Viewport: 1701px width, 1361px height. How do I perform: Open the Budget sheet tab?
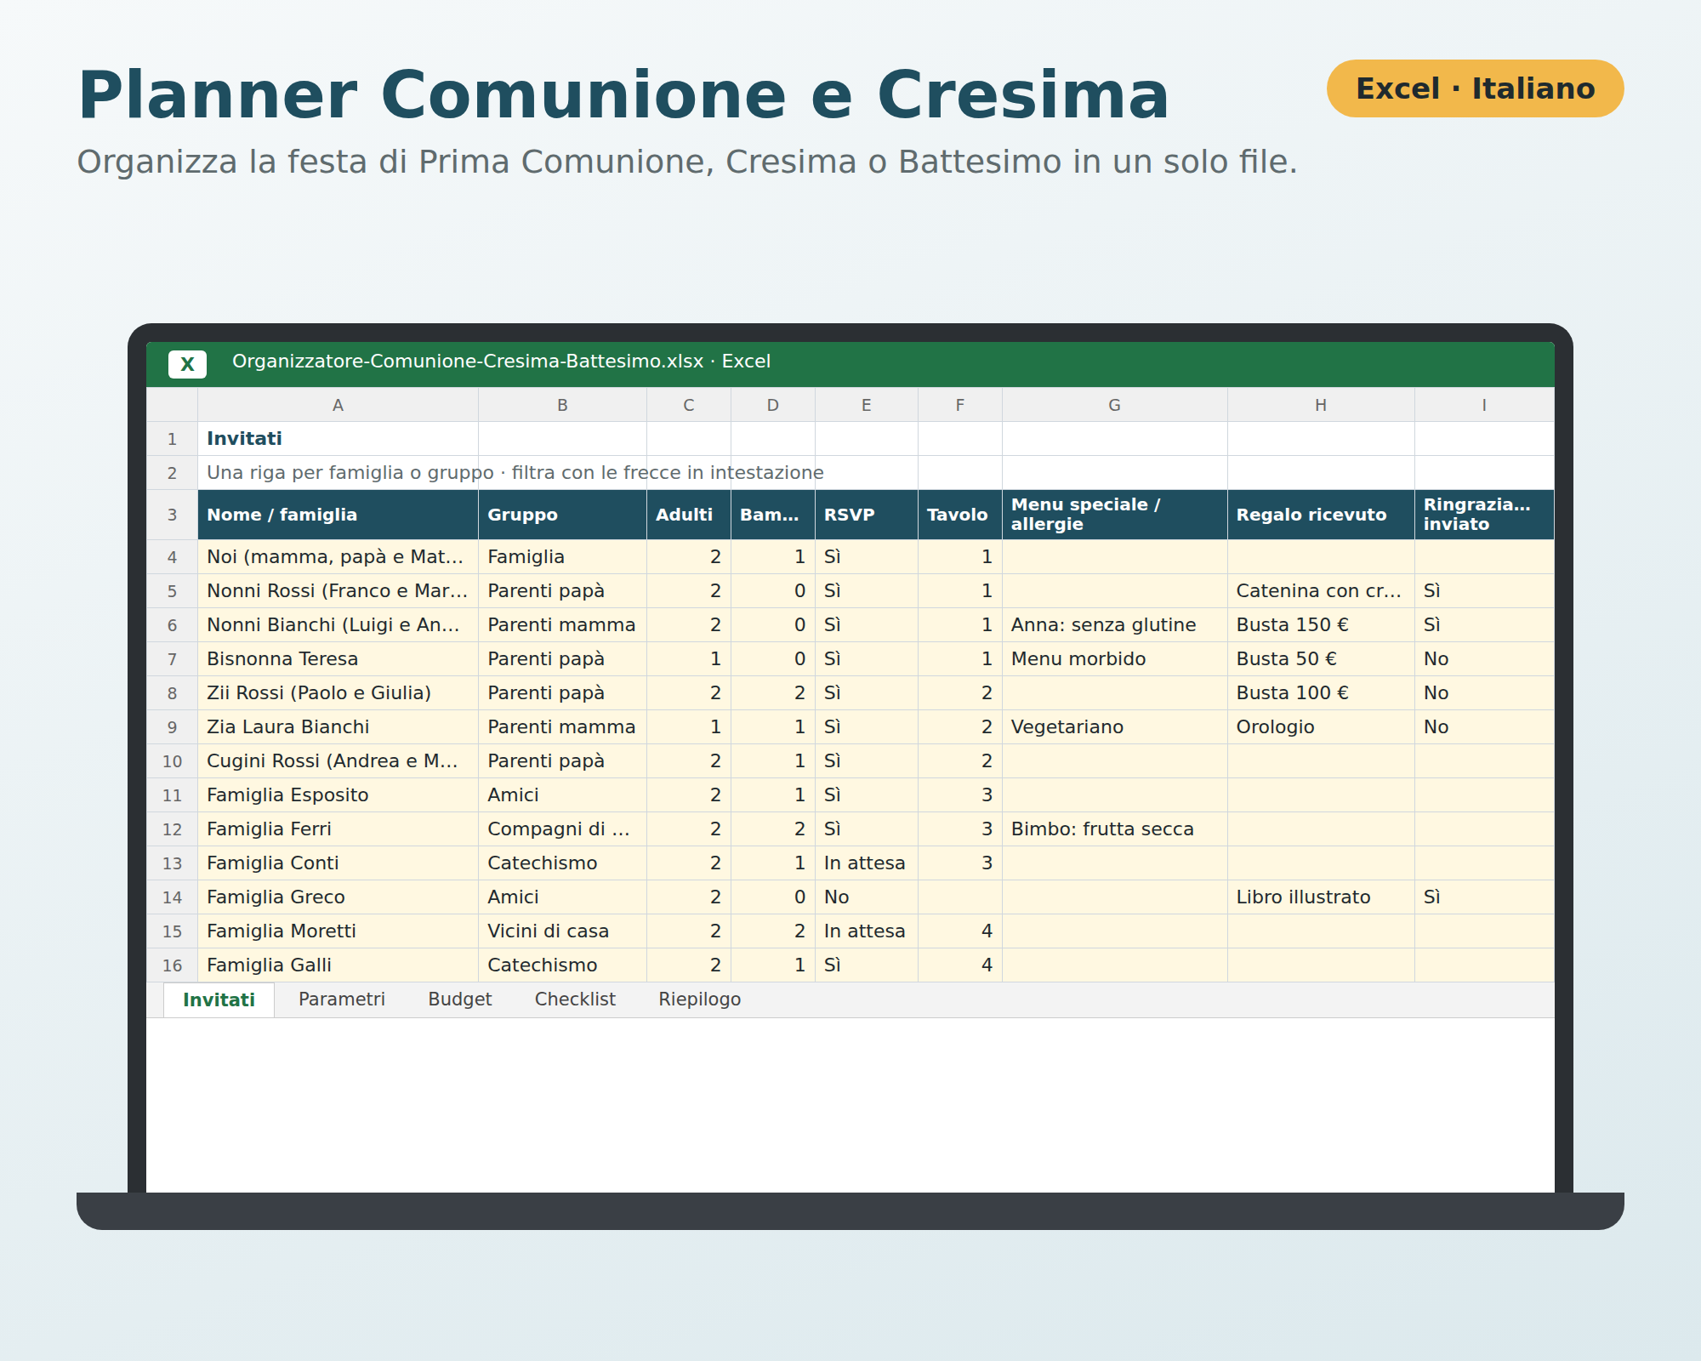point(460,999)
